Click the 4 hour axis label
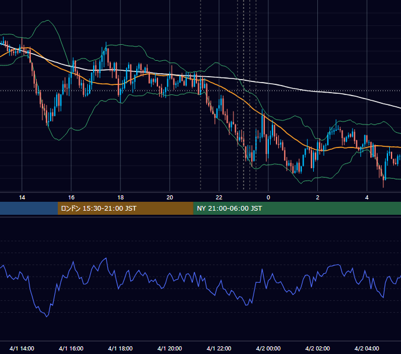Image resolution: width=401 pixels, height=354 pixels. 367,198
